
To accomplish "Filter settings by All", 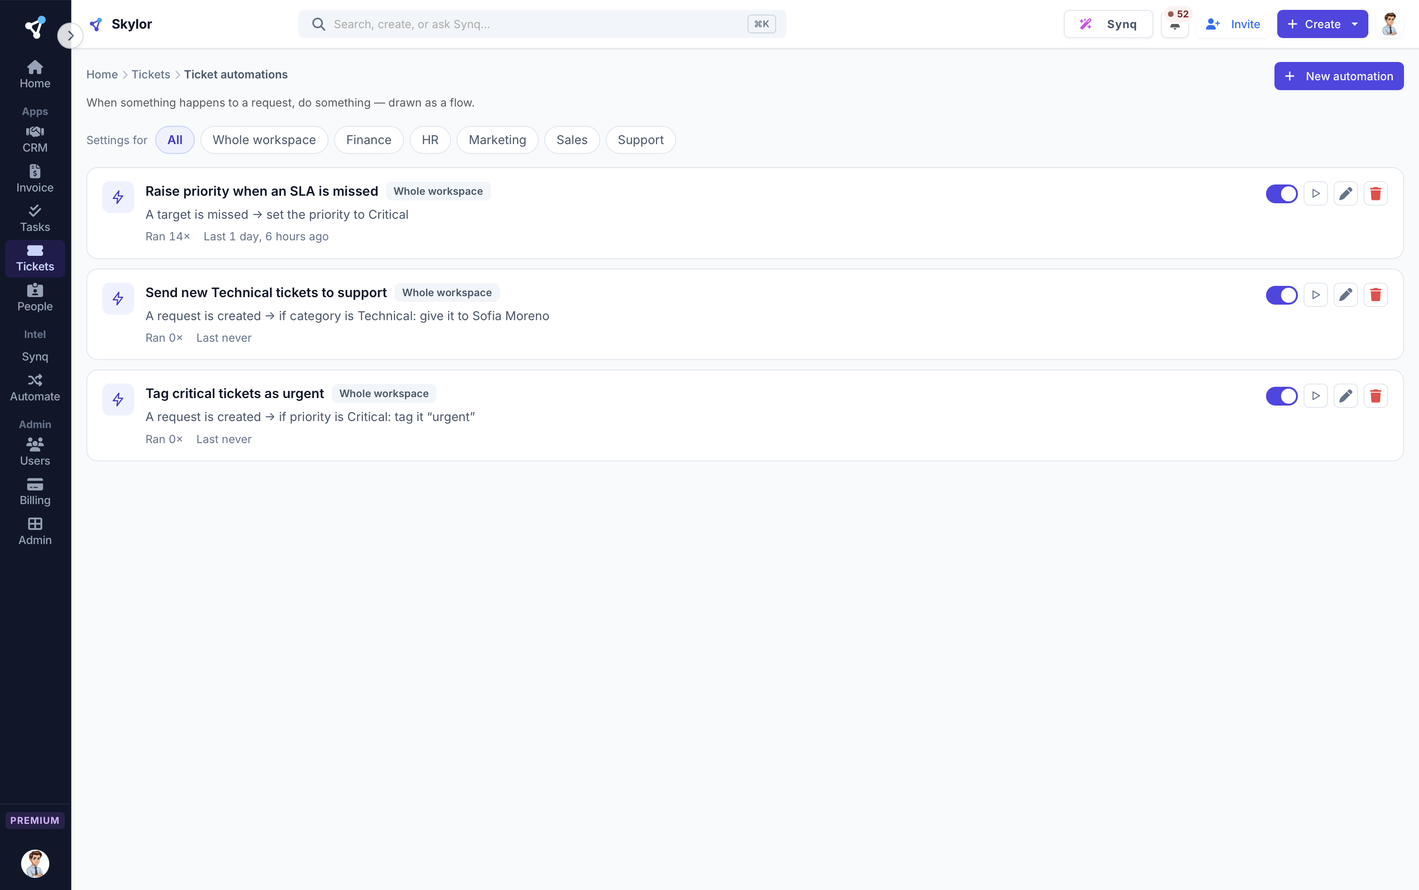I will point(175,140).
